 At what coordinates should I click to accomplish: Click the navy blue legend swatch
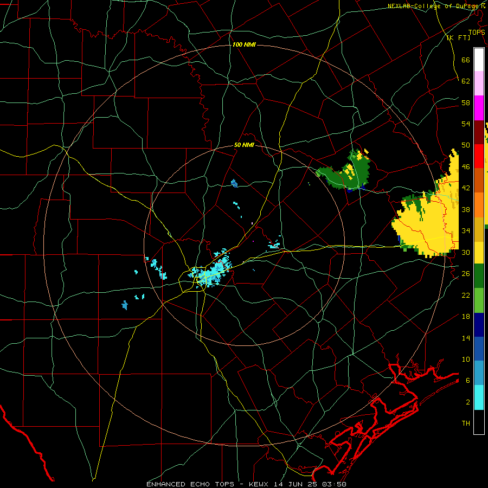click(x=479, y=325)
